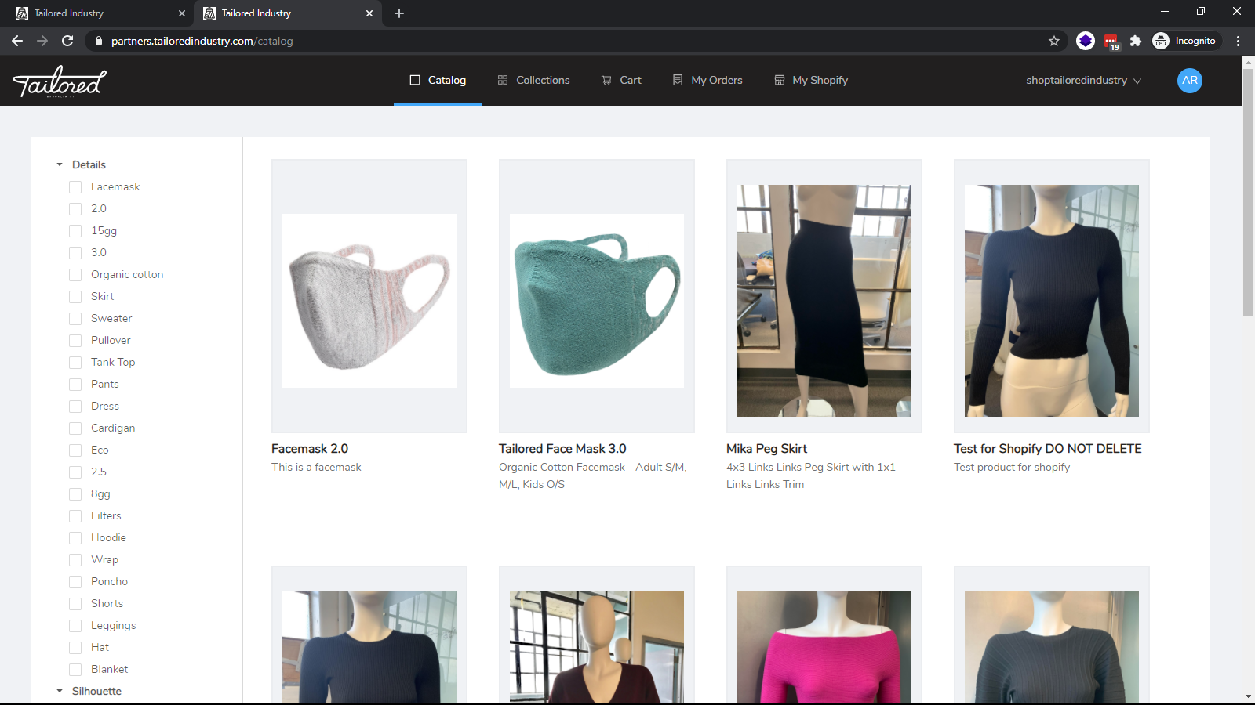Click the browser back arrow

17,41
